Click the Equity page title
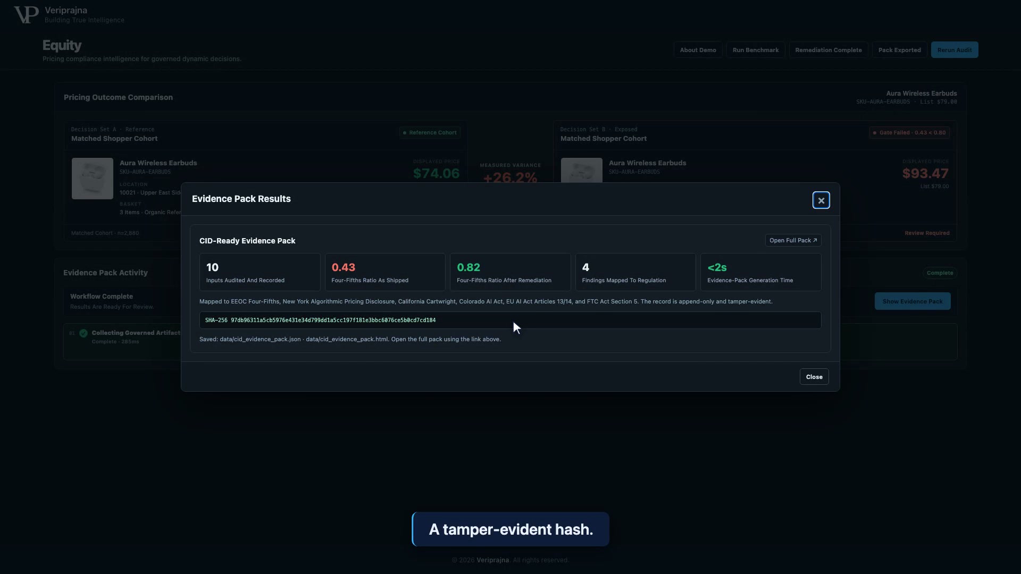Screen dimensions: 1021x574 coord(62,45)
